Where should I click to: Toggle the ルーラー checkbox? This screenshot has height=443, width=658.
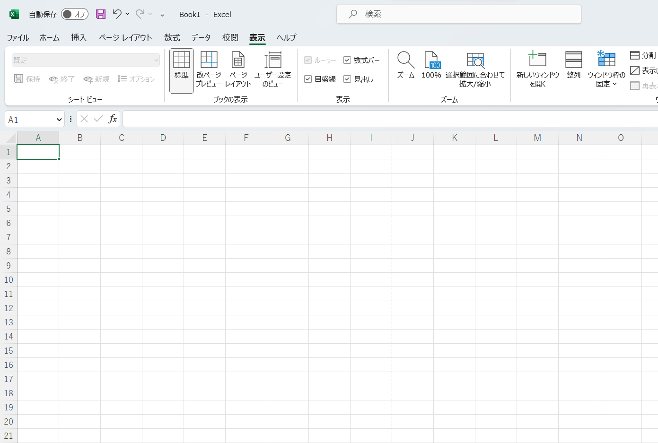coord(308,60)
